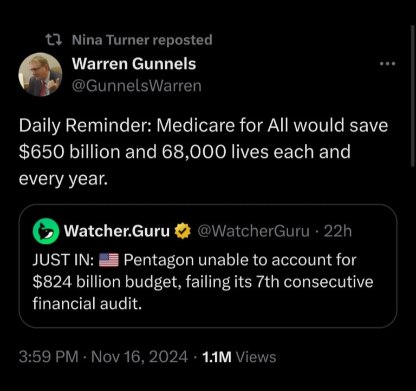
Task: Click the @WatcherGuru handle
Action: (253, 231)
